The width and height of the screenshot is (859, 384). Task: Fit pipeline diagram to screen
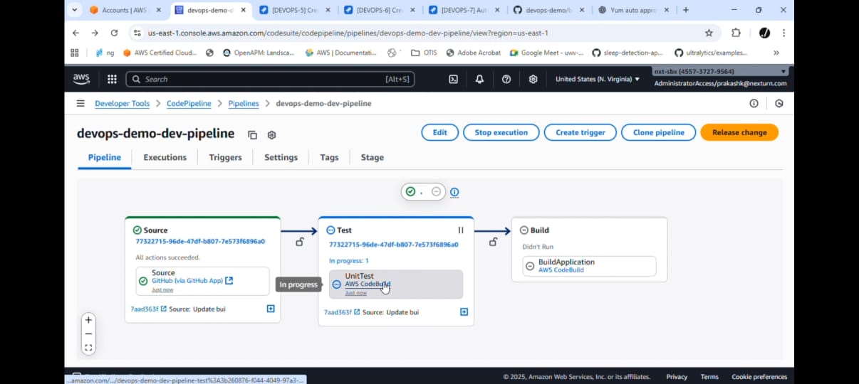pyautogui.click(x=88, y=348)
